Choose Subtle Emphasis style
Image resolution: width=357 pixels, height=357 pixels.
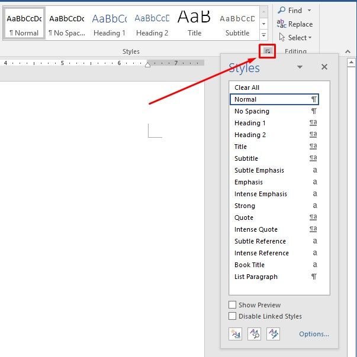pos(274,170)
